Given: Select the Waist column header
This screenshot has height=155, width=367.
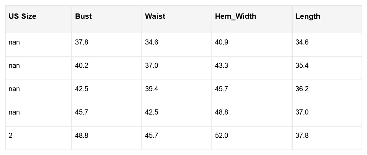Looking at the screenshot, I should click(x=155, y=16).
